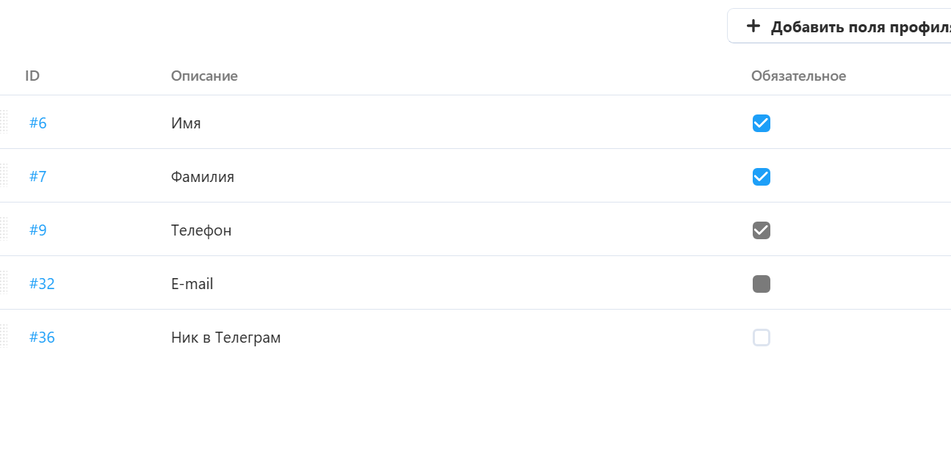Screen dimensions: 951x452
Task: Open the profile field link #6
Action: pos(38,123)
